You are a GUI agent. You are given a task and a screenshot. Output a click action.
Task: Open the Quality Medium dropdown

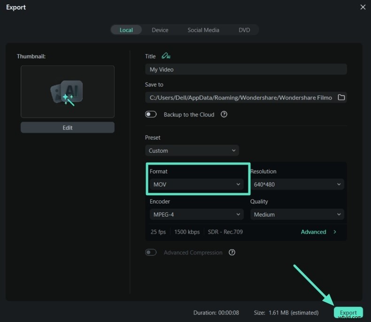tap(297, 215)
